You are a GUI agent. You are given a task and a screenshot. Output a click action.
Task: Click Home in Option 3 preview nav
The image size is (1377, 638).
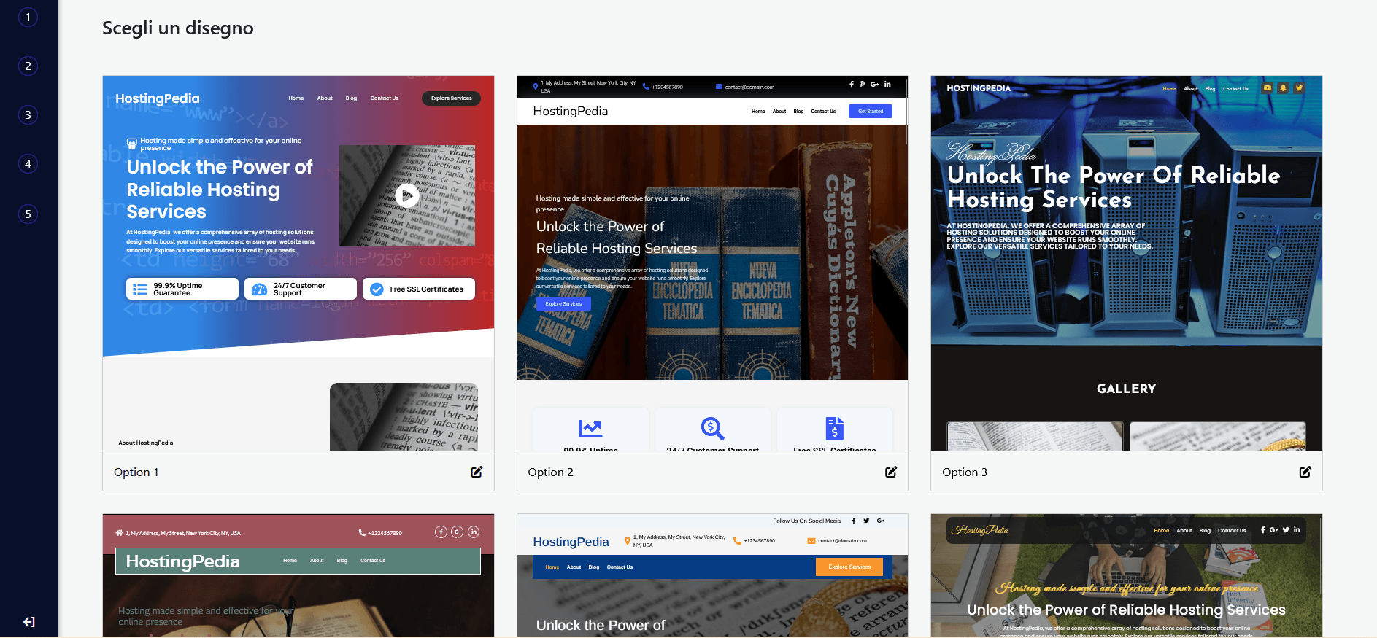(x=1169, y=89)
